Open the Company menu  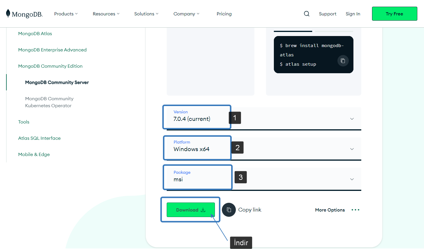pos(186,14)
